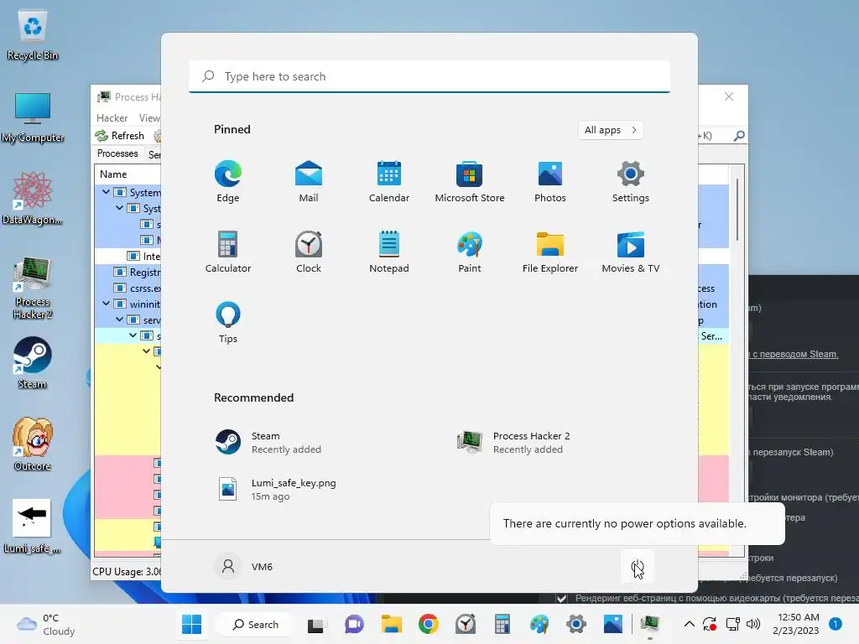Viewport: 859px width, 644px height.
Task: Open Calculator on the taskbar
Action: (x=502, y=624)
